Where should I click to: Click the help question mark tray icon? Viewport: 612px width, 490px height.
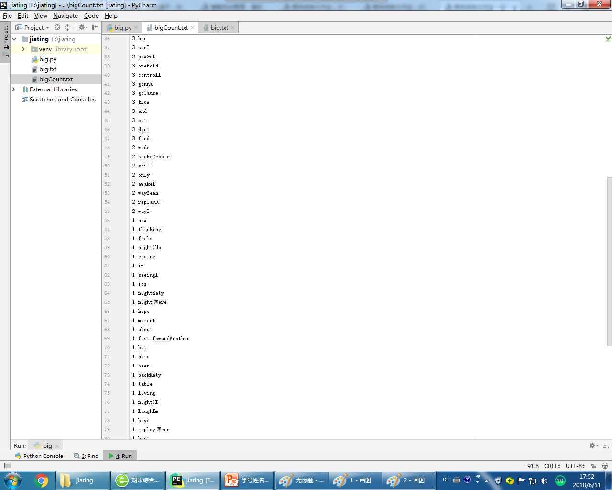(x=467, y=480)
